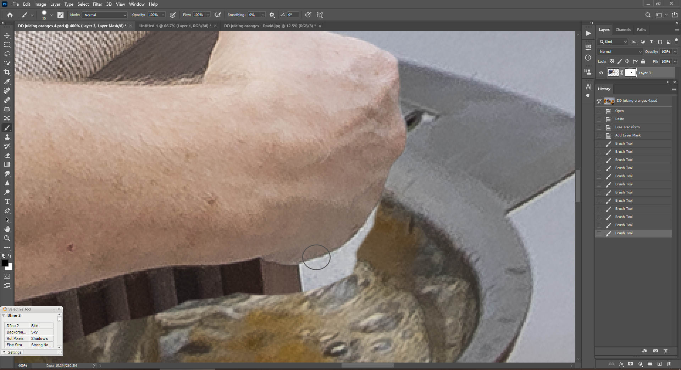Open layer filter Kind dropdown

613,42
